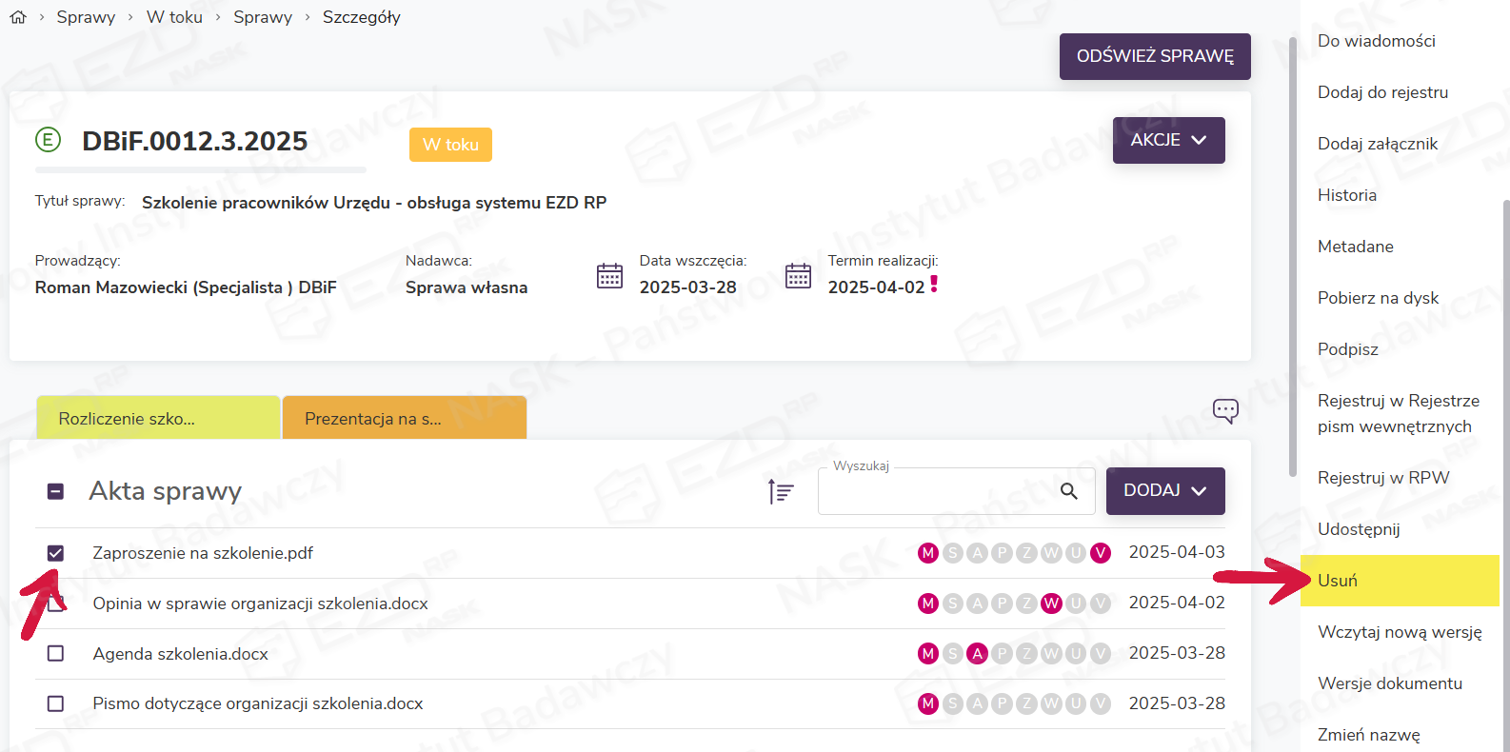1510x752 pixels.
Task: Uncheck the Zaproszenie na szkolenie.pdf checkbox
Action: [x=56, y=553]
